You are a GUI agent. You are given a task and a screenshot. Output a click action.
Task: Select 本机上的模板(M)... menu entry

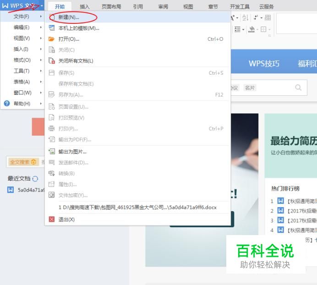click(137, 28)
